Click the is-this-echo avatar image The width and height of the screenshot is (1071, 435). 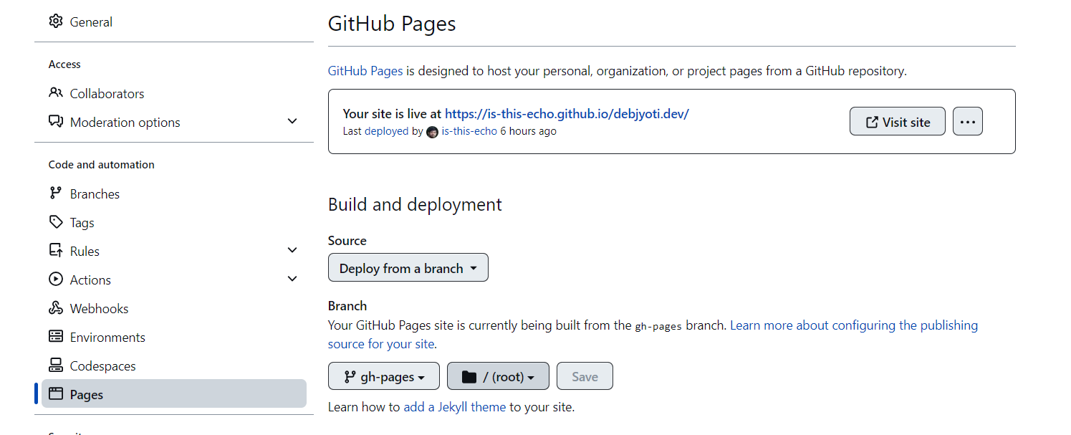(432, 132)
